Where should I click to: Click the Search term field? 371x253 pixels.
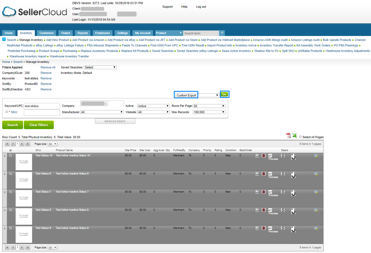201,33
